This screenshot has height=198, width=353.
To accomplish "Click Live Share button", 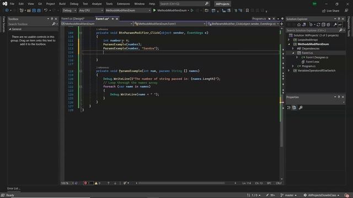I will (331, 11).
